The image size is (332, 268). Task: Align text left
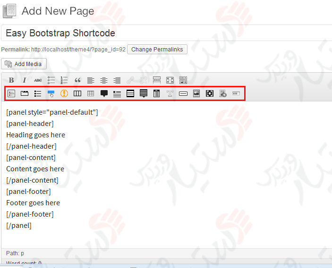[x=91, y=80]
